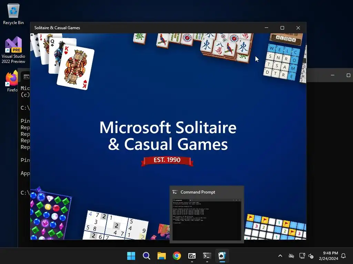Open the Windows Start menu
The image size is (353, 264).
(131, 256)
